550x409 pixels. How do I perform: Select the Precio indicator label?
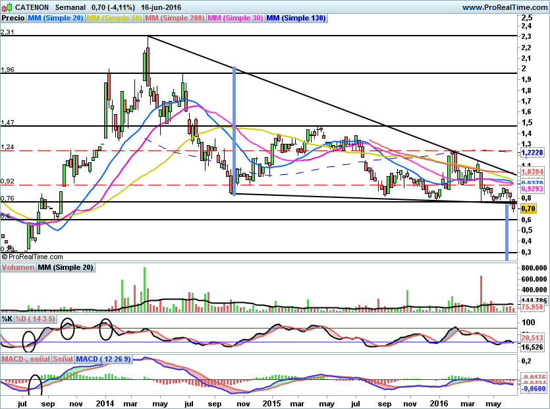[x=13, y=18]
